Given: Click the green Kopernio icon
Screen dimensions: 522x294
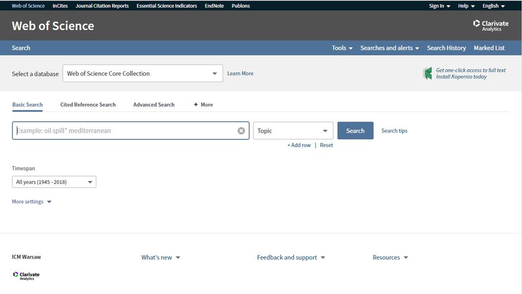Looking at the screenshot, I should coord(428,73).
